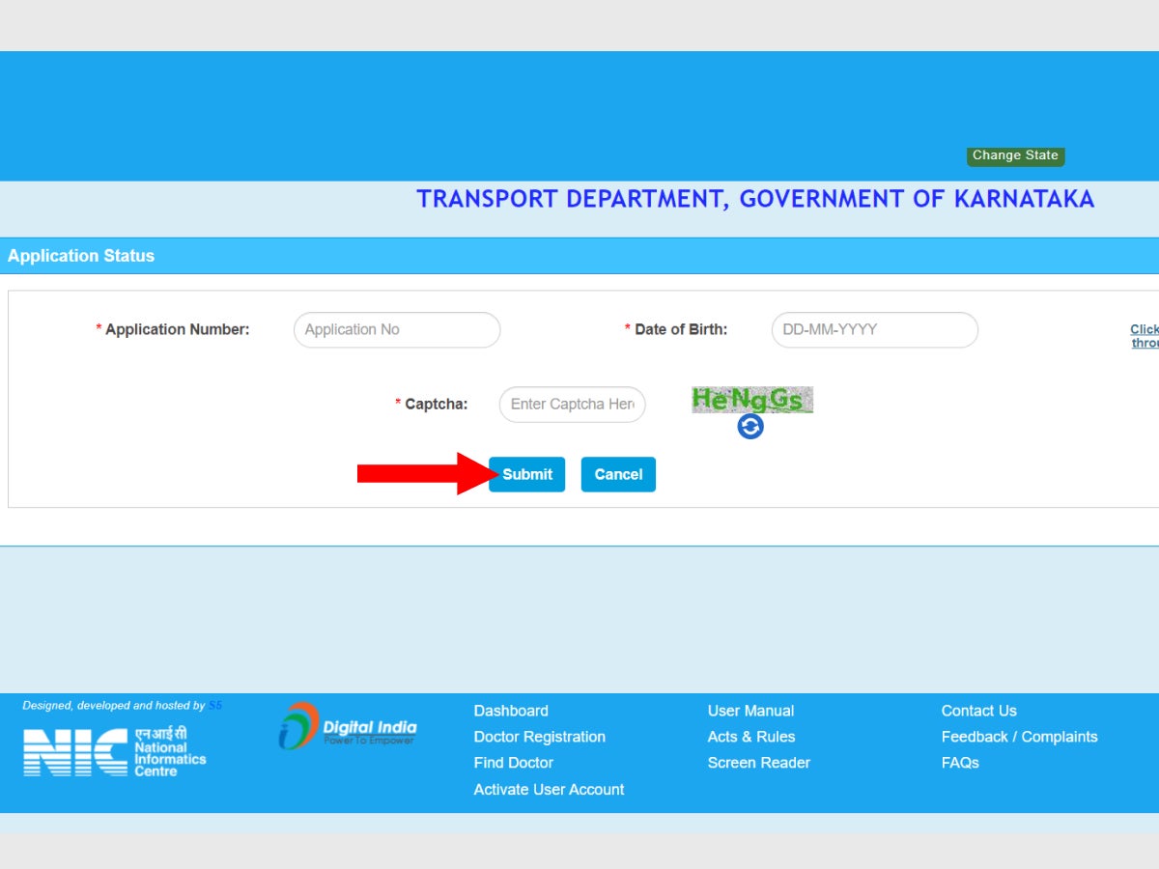This screenshot has height=869, width=1159.
Task: Open Activate User Account
Action: tap(549, 789)
